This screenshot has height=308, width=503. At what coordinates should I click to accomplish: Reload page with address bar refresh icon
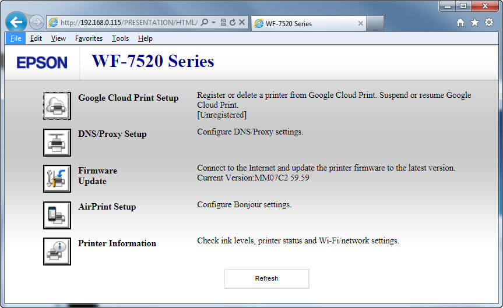click(x=233, y=22)
